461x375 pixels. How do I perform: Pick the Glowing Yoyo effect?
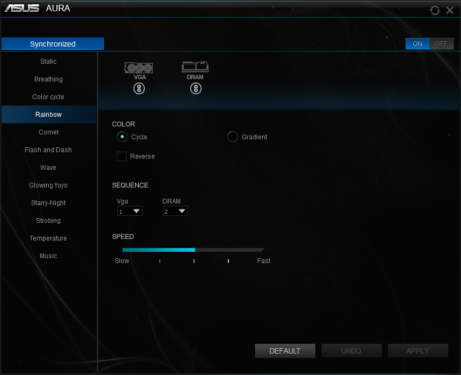(x=48, y=185)
